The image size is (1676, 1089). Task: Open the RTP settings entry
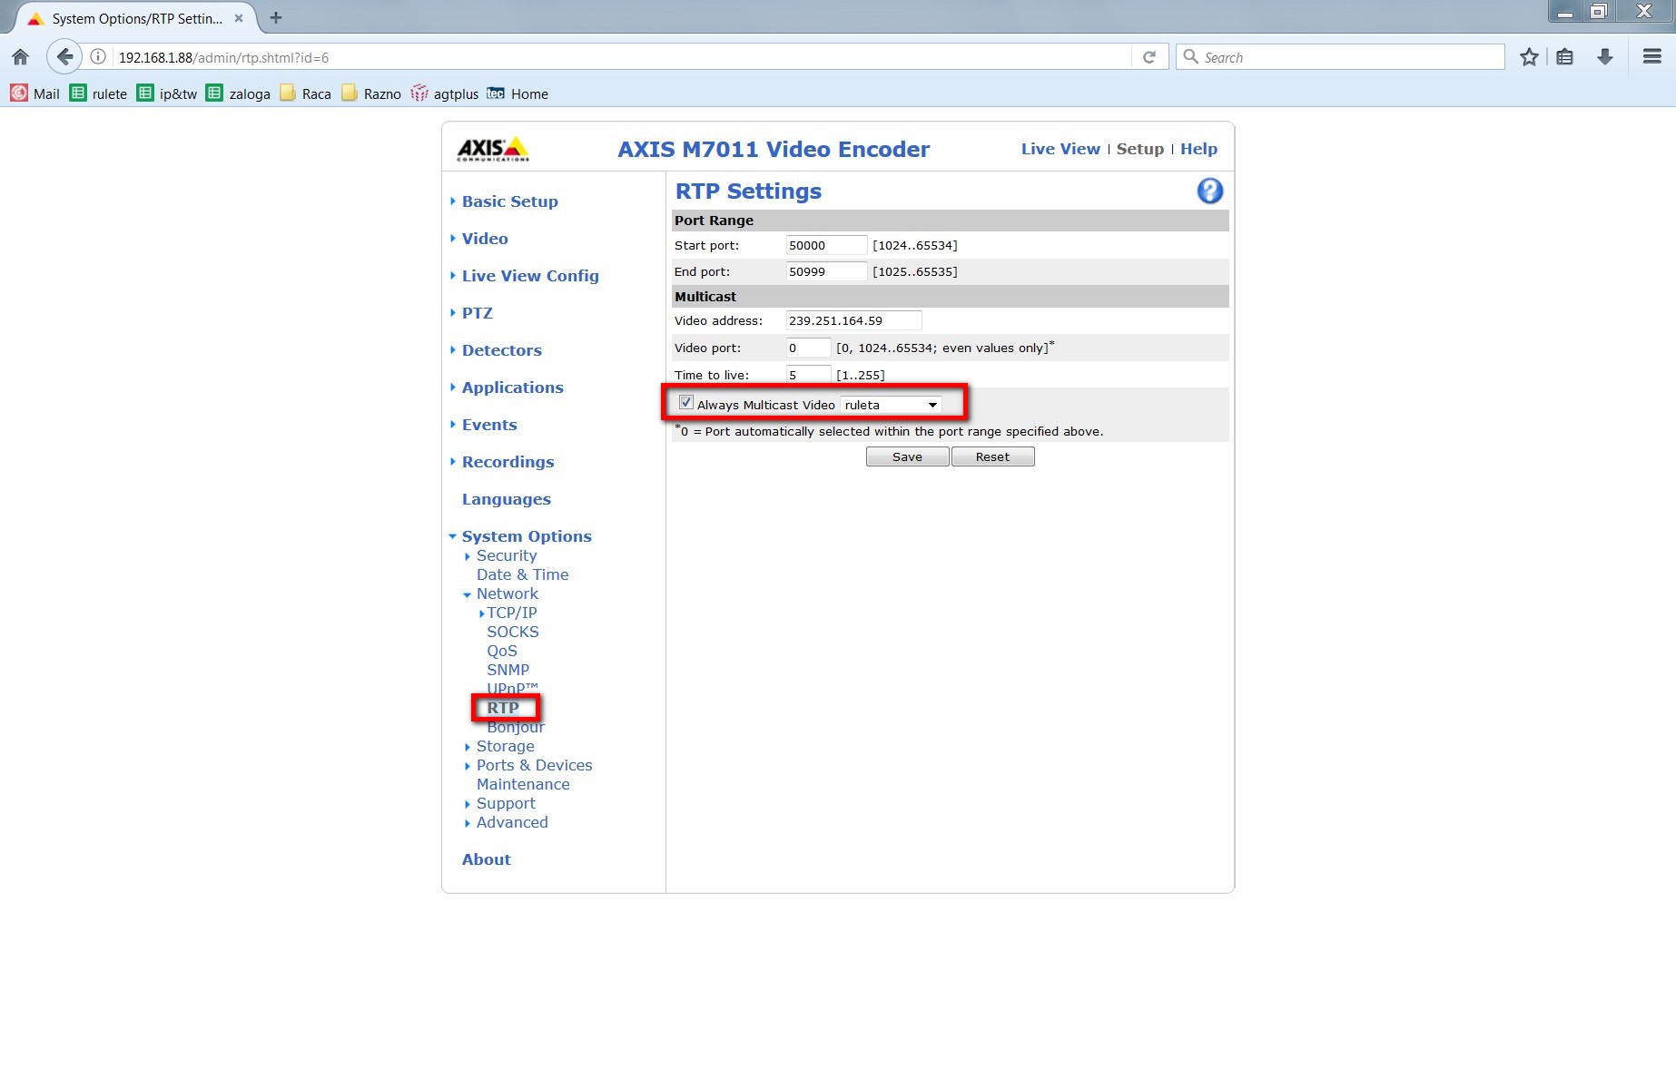pos(503,708)
